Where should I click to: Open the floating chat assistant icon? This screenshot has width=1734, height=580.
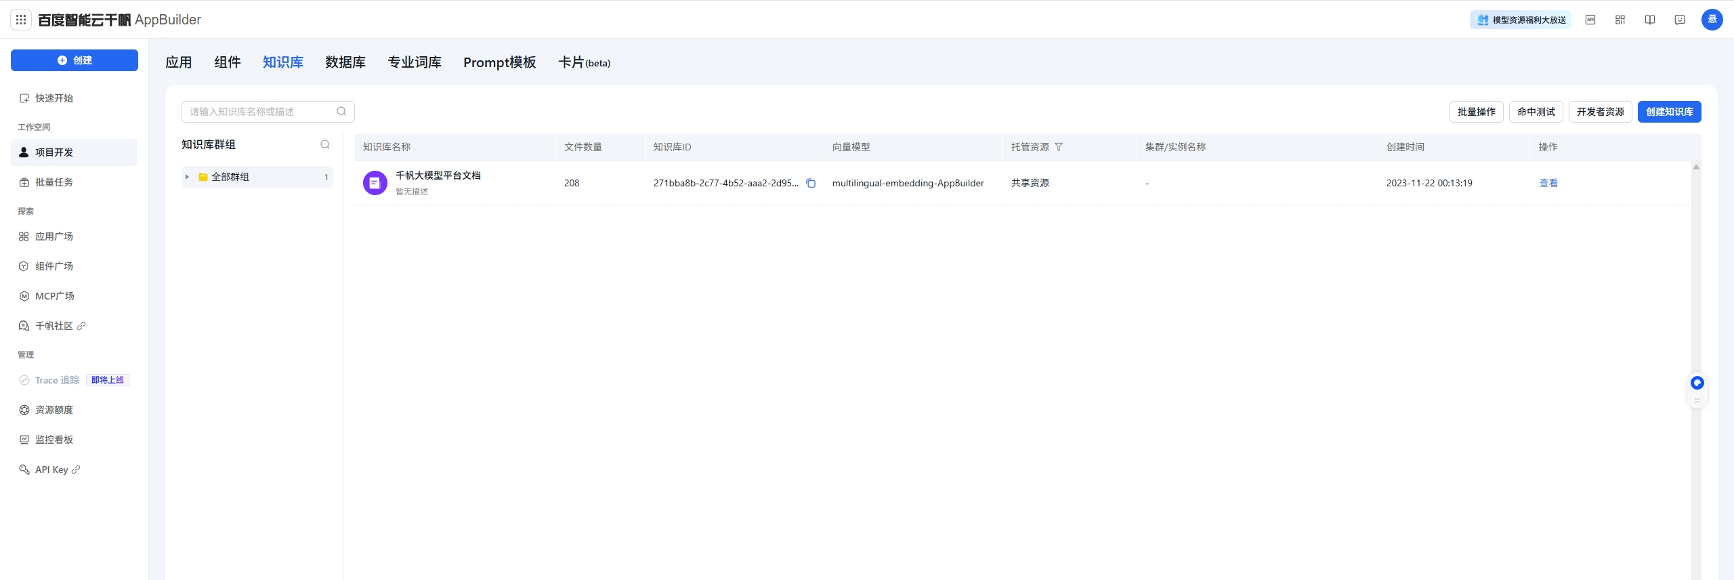click(x=1697, y=383)
